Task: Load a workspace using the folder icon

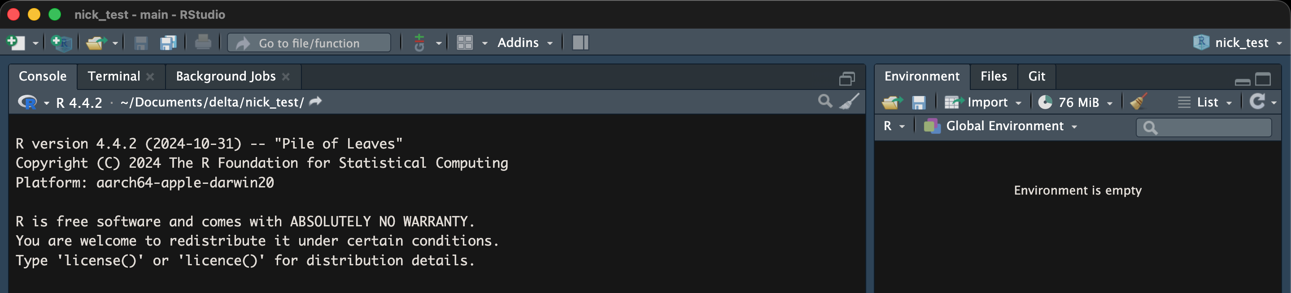Action: click(x=892, y=102)
